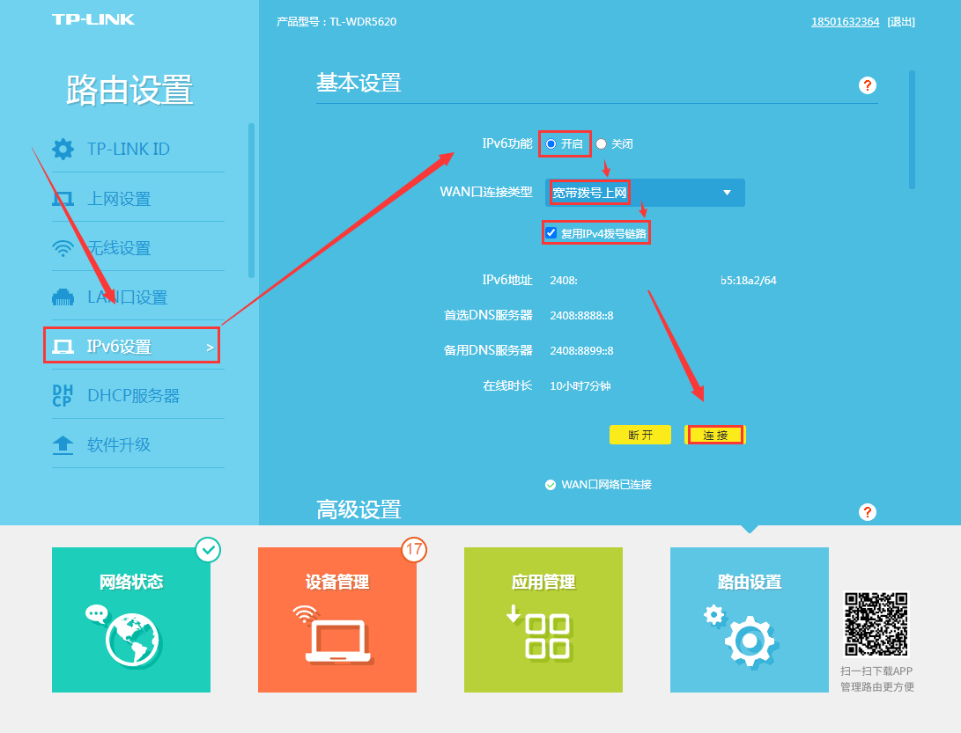Screen dimensions: 961x733
Task: Open 网络状态 tile
Action: pyautogui.click(x=131, y=619)
